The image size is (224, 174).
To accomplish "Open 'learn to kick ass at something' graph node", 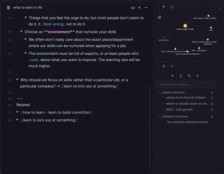I will (x=187, y=51).
